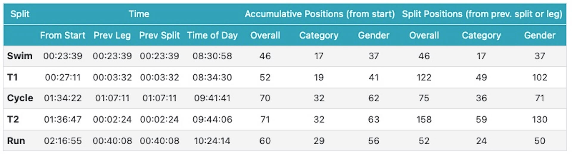Select the T2 row label

(13, 119)
